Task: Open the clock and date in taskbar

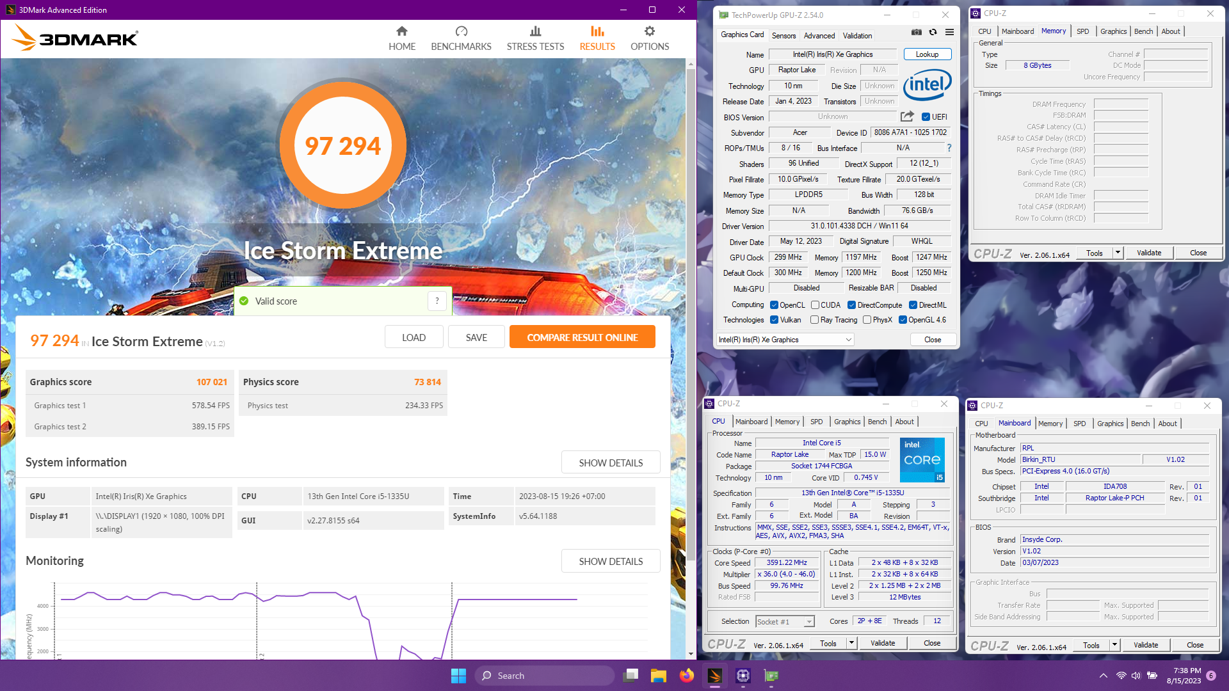Action: click(1184, 676)
